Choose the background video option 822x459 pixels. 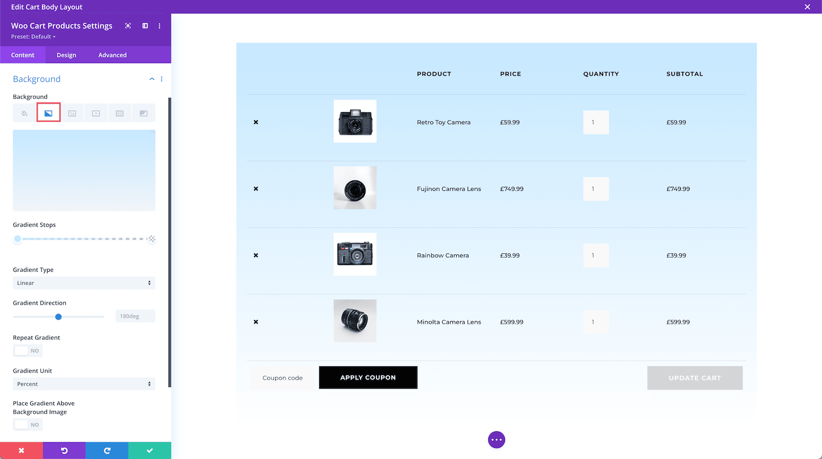[x=95, y=112]
